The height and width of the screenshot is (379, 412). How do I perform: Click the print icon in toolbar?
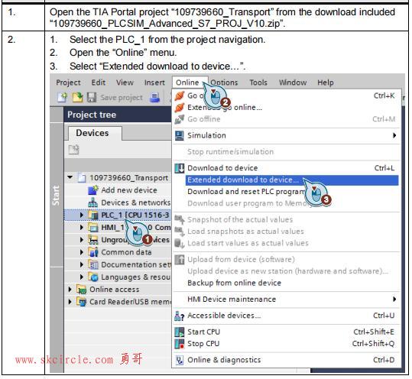click(154, 98)
